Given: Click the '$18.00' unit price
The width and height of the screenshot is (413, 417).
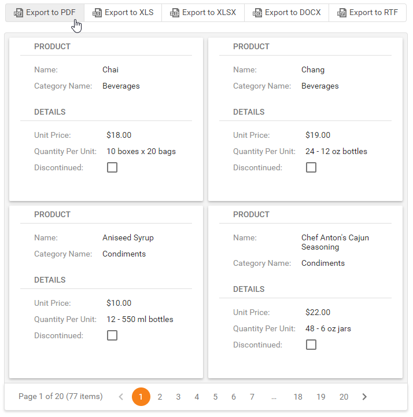Looking at the screenshot, I should pyautogui.click(x=119, y=135).
